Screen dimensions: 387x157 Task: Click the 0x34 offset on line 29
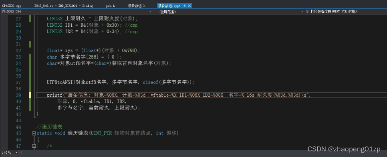pos(112,32)
